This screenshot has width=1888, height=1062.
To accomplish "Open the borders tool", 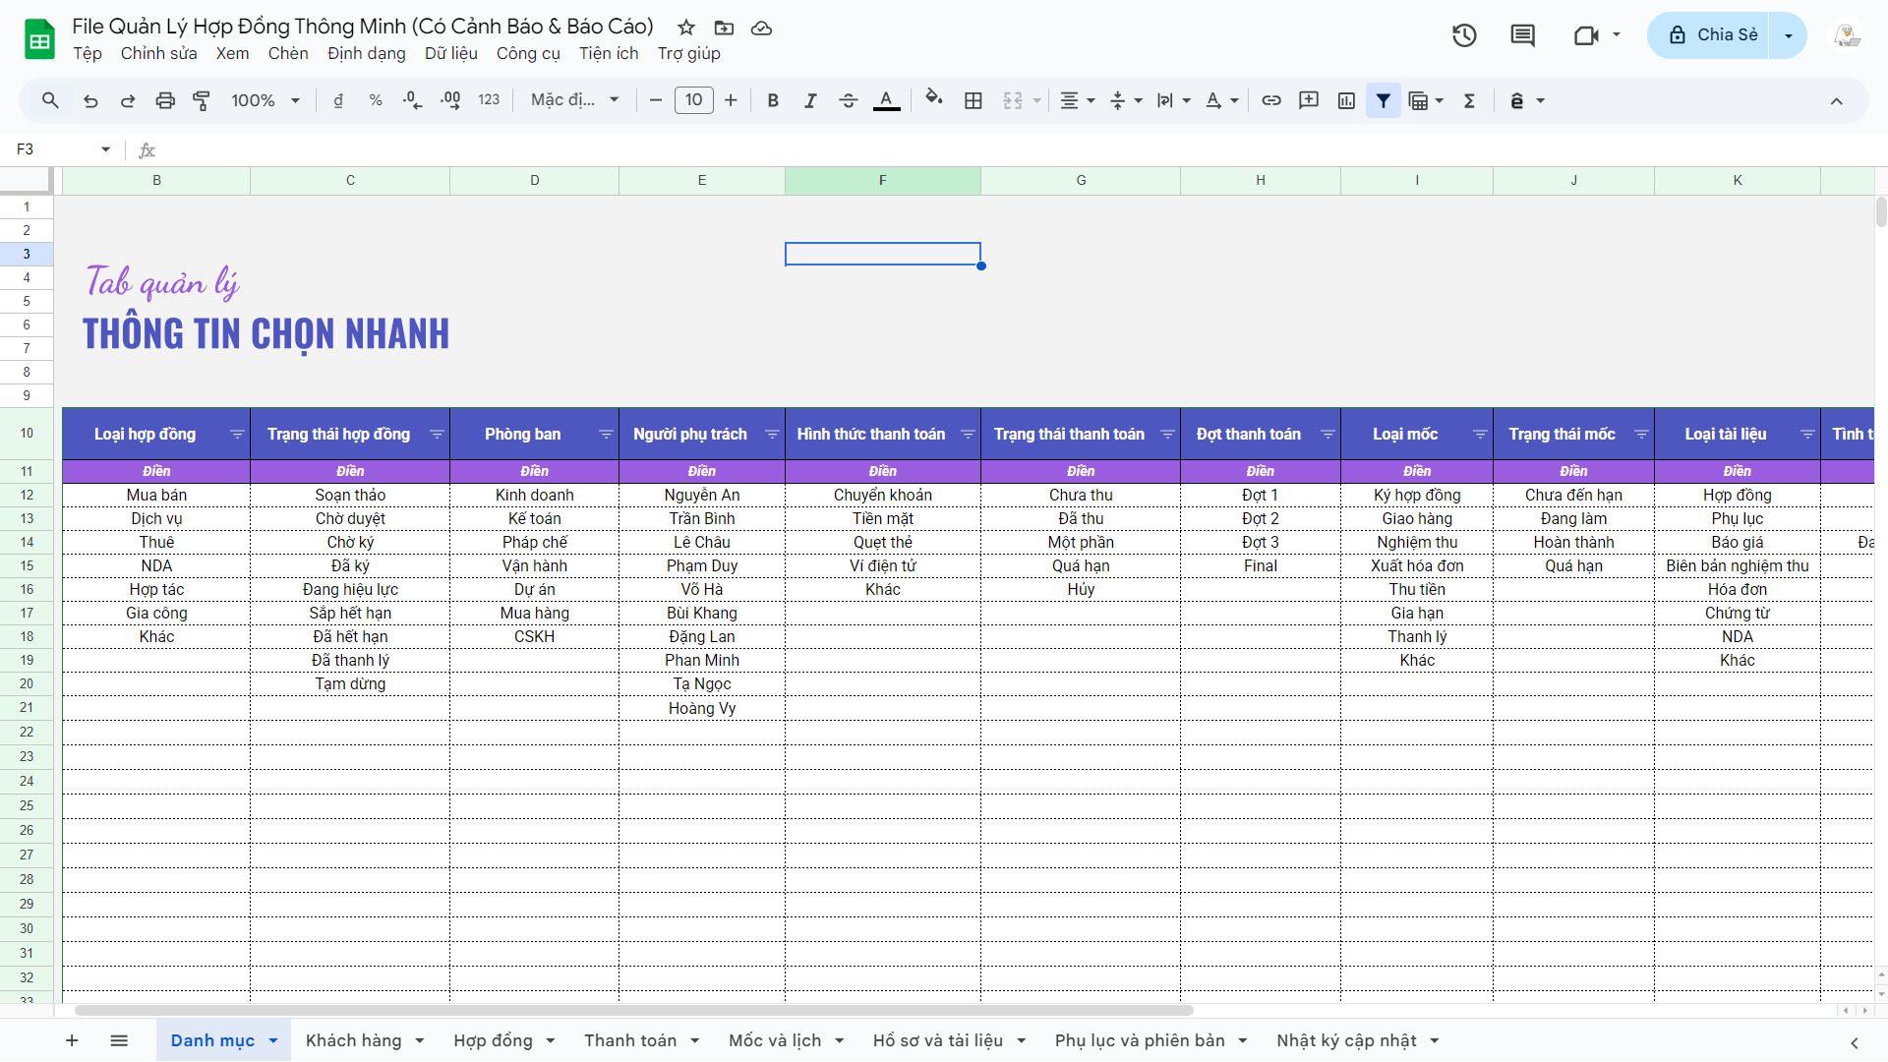I will 973,100.
